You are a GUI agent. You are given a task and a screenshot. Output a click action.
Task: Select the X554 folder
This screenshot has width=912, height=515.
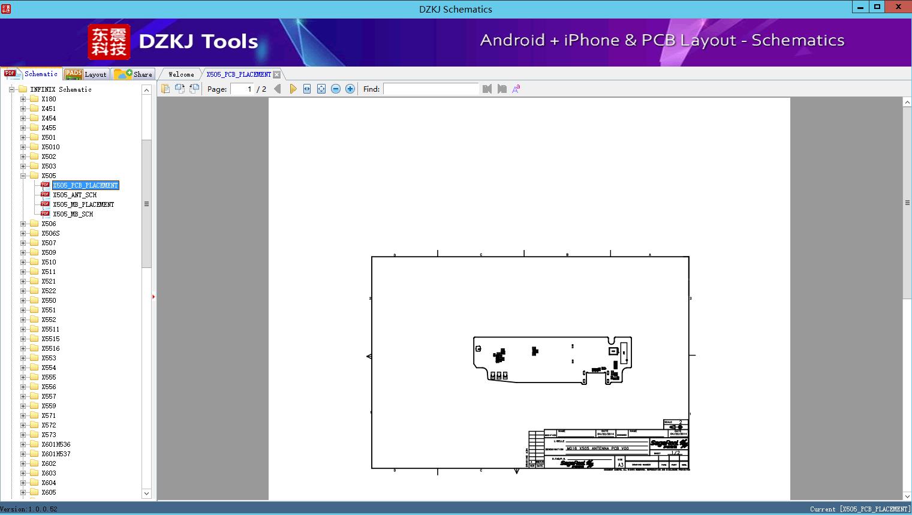click(x=49, y=368)
